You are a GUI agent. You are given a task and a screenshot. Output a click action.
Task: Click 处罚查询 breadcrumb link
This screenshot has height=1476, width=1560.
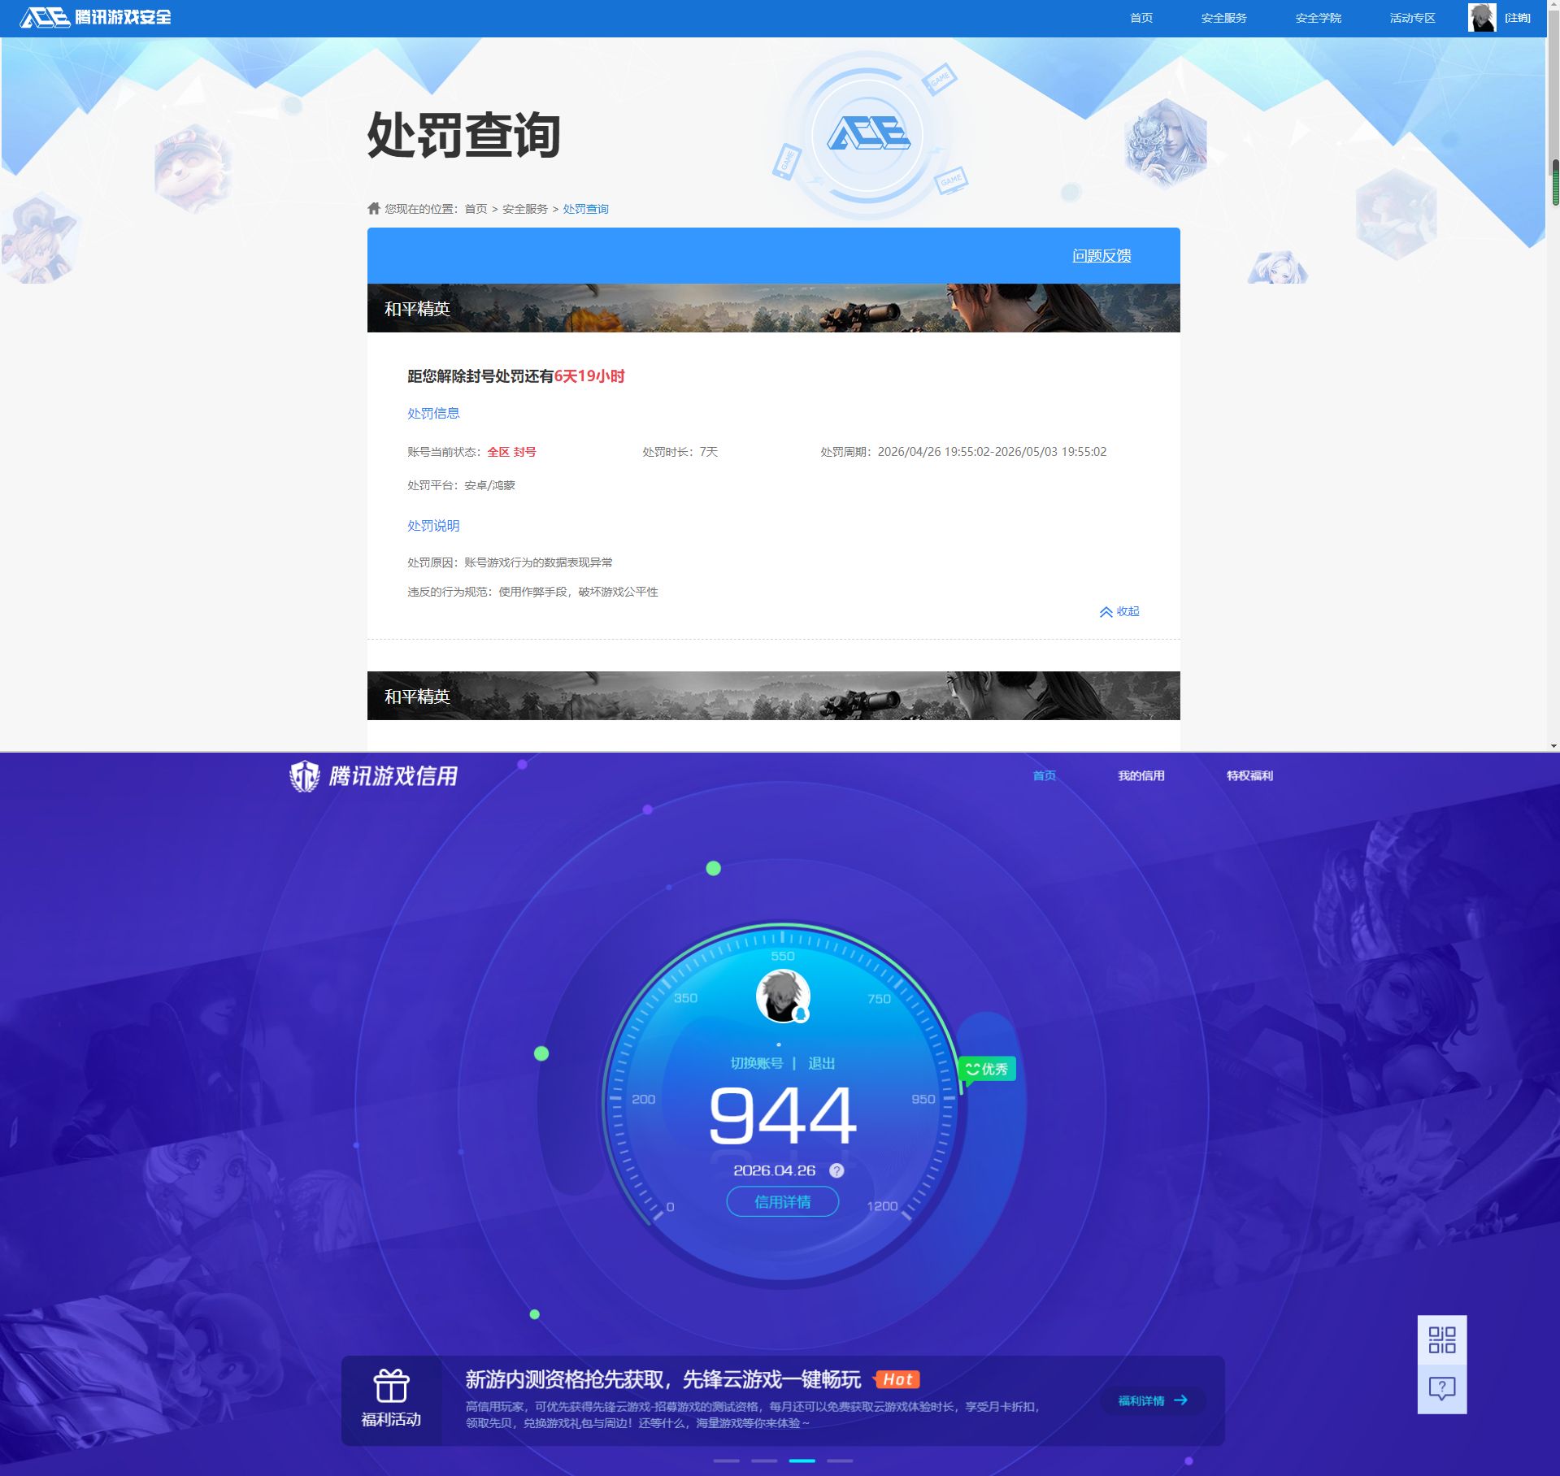585,209
